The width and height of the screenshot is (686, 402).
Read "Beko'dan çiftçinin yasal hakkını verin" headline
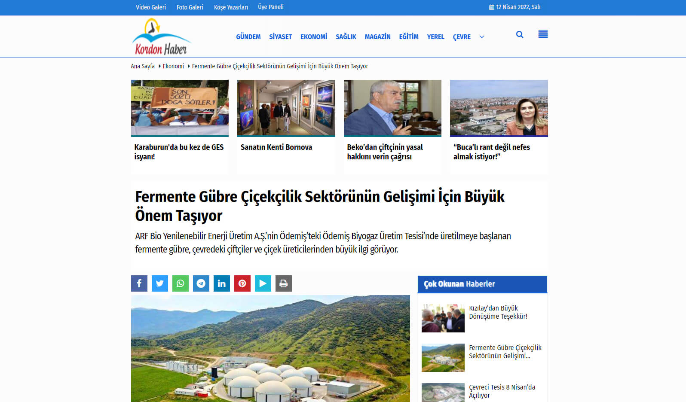385,152
